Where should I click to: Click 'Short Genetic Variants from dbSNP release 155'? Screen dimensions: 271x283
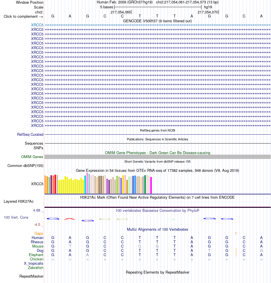pos(157,162)
